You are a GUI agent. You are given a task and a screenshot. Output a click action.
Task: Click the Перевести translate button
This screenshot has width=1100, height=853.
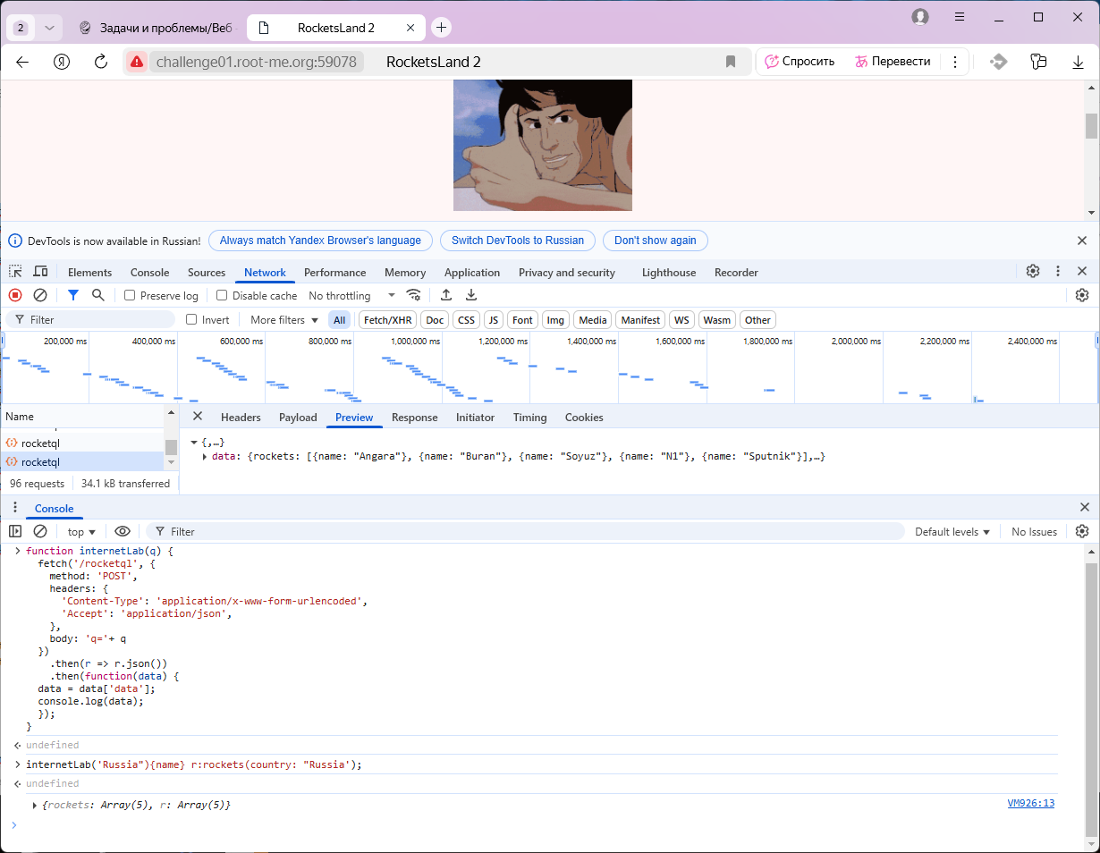893,62
